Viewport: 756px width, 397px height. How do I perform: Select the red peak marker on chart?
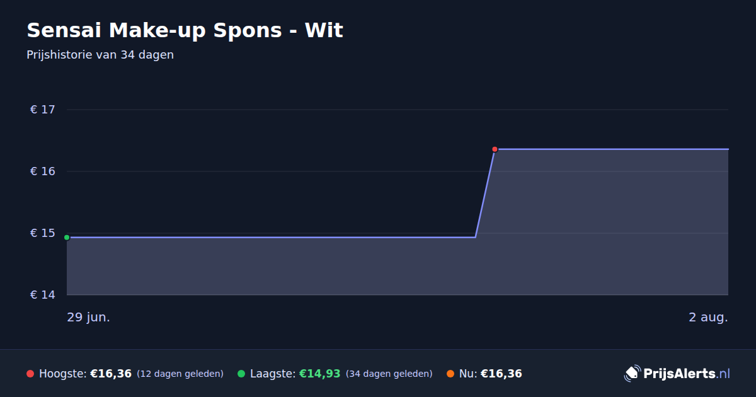coord(495,149)
